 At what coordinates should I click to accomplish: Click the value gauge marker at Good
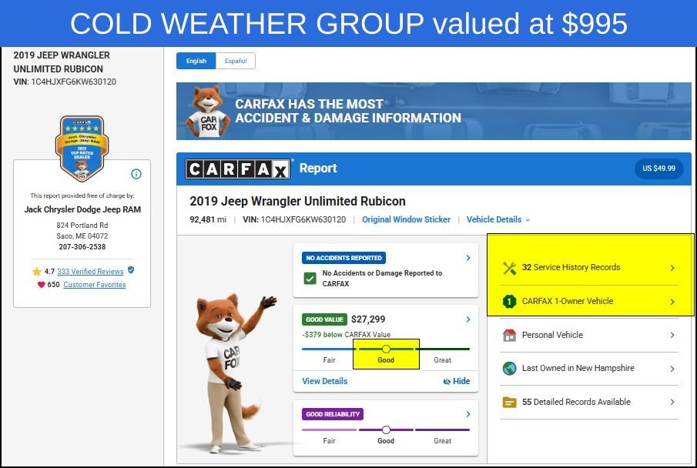pyautogui.click(x=387, y=349)
